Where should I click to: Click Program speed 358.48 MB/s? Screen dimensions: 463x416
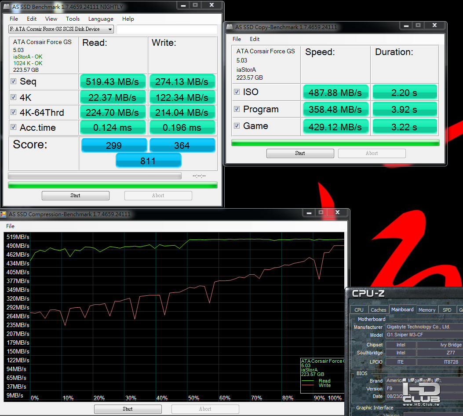(335, 109)
